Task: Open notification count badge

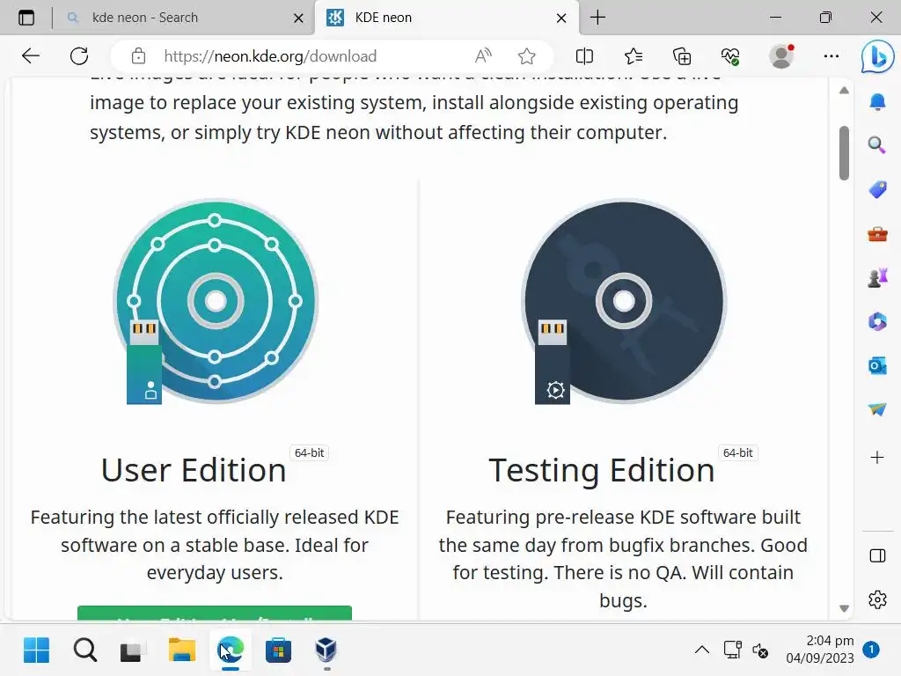Action: (871, 650)
